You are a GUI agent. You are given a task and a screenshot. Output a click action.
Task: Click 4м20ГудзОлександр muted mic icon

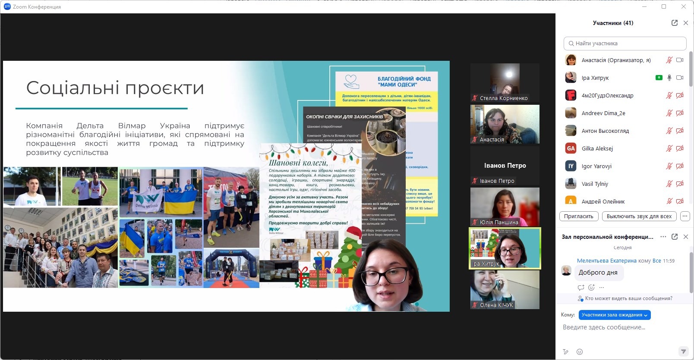(669, 95)
